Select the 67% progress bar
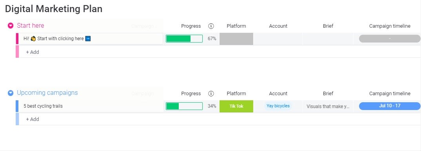 (184, 39)
